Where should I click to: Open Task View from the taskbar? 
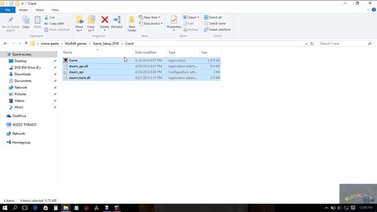coord(25,208)
